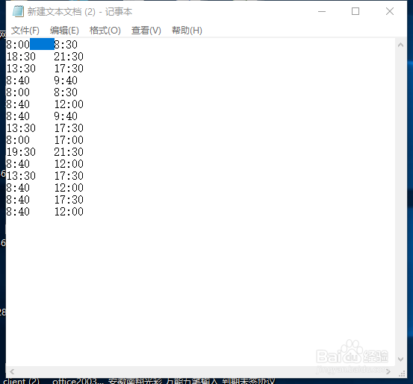
Task: Minimize the Notepad window
Action: (322, 12)
